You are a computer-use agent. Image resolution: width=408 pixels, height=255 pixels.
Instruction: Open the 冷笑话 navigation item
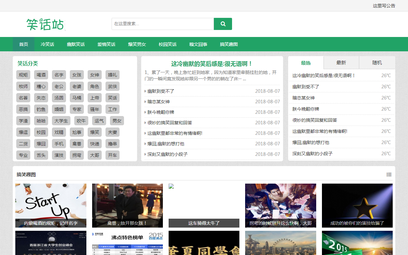(47, 44)
